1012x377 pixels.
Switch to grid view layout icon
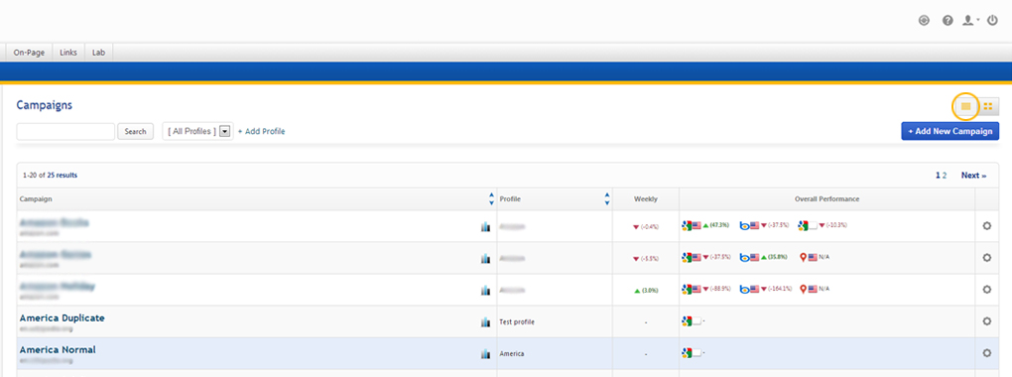pyautogui.click(x=988, y=106)
